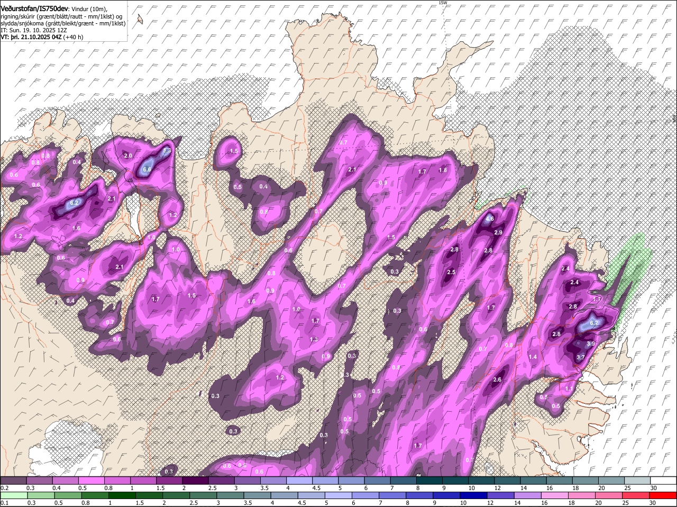The image size is (677, 507).
Task: Click the 3.7 precipitation value on the map
Action: pos(580,358)
